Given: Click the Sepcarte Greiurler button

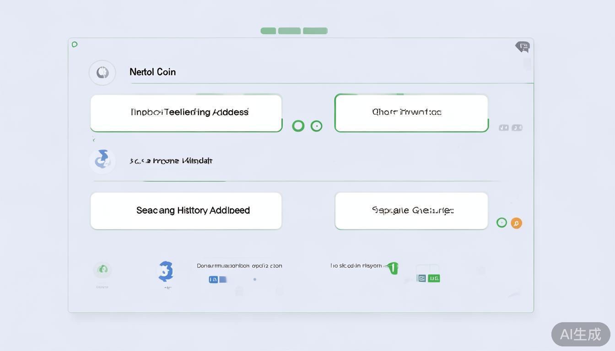Looking at the screenshot, I should point(411,211).
